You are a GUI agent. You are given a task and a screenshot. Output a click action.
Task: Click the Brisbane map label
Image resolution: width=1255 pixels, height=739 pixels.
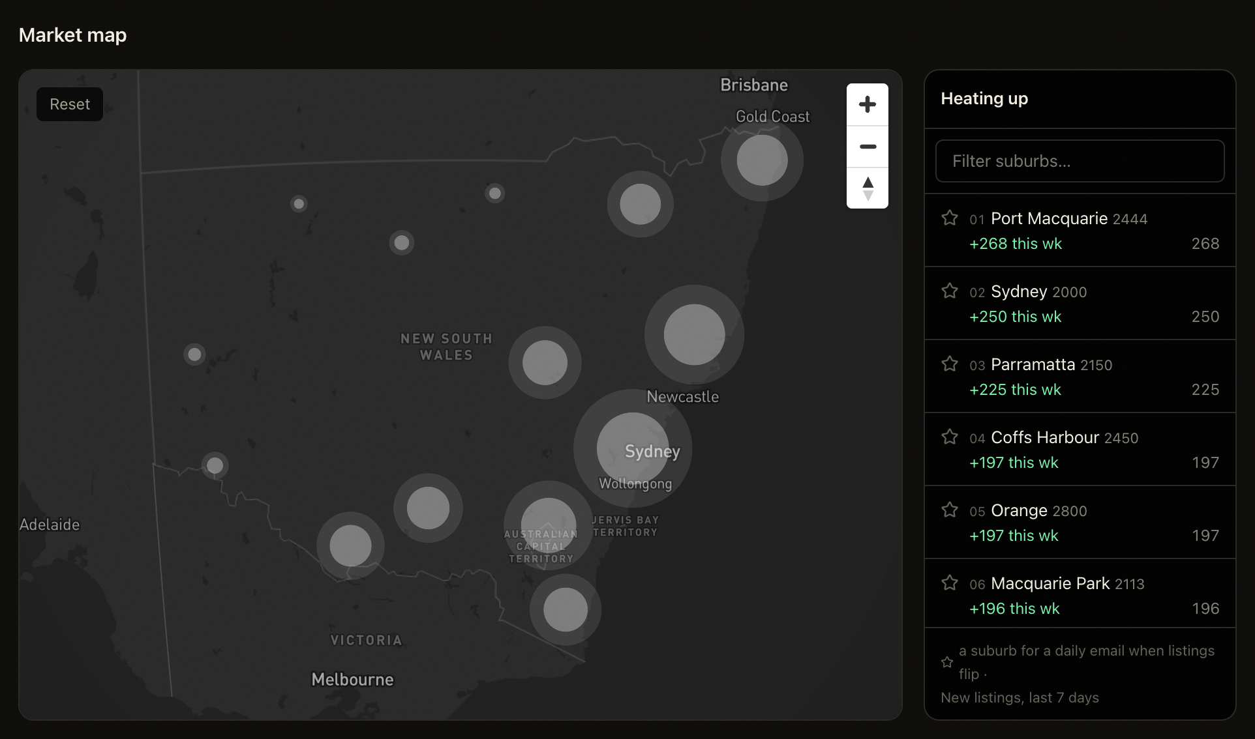pos(754,85)
